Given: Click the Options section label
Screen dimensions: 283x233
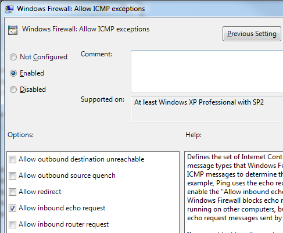Looking at the screenshot, I should click(20, 135).
